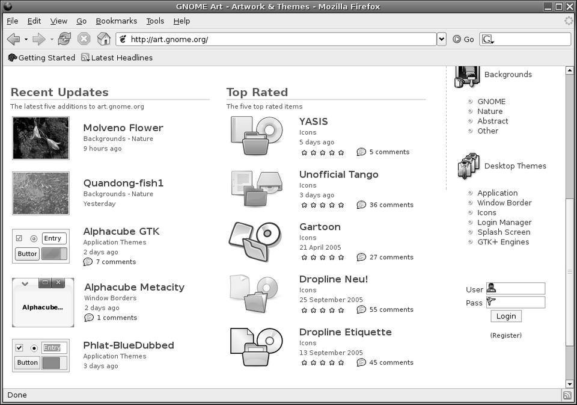Click comment bubble beside 55 comments

(361, 309)
